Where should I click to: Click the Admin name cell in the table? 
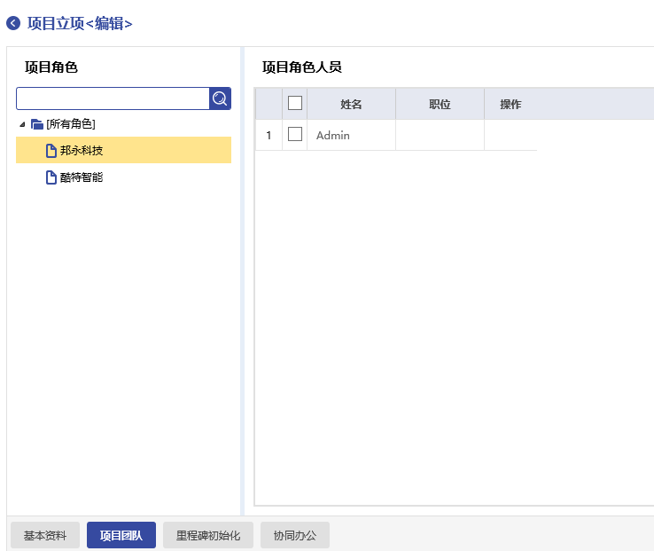pyautogui.click(x=333, y=136)
